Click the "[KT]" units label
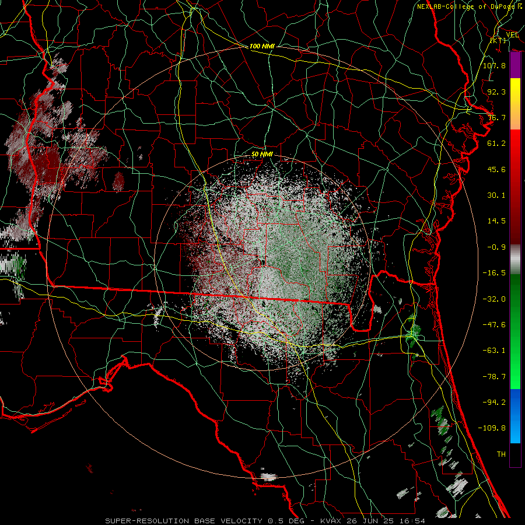Screen dimensions: 525x525 click(498, 40)
